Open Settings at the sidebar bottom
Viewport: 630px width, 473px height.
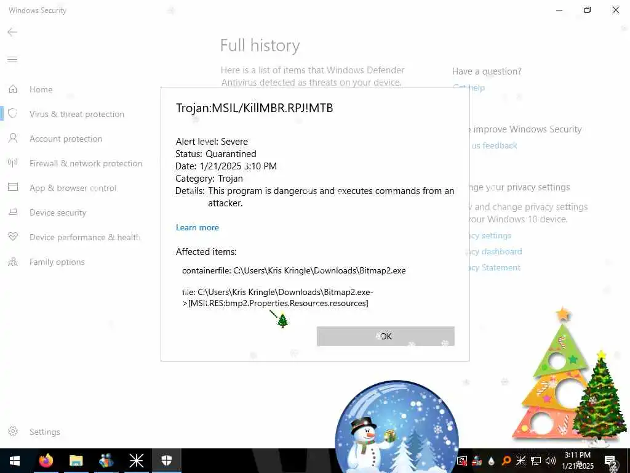[x=44, y=432]
